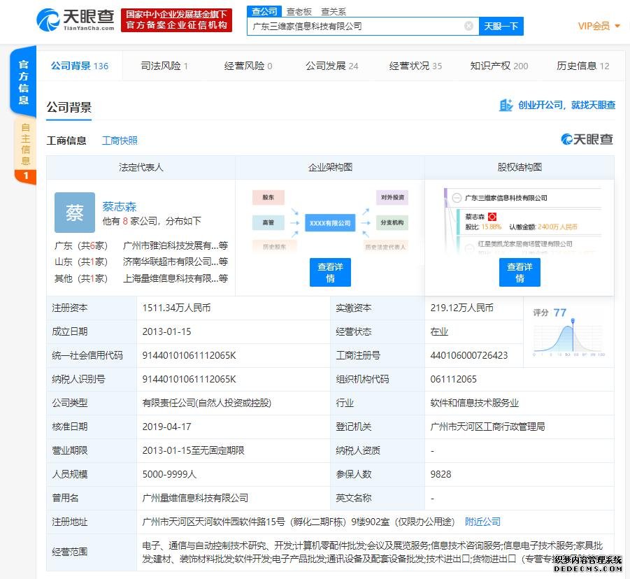Click the 登记机关 value 广州市天河区工商行政管理局

[487, 427]
